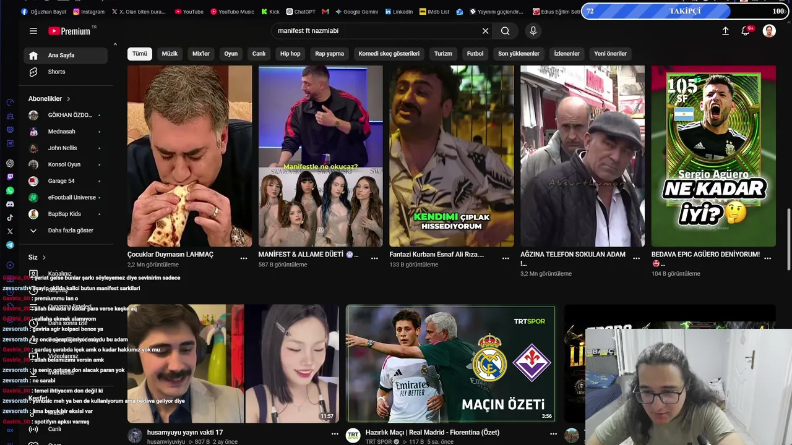Select the Komedi skeç gösterileri chip
This screenshot has width=792, height=445.
pyautogui.click(x=389, y=54)
